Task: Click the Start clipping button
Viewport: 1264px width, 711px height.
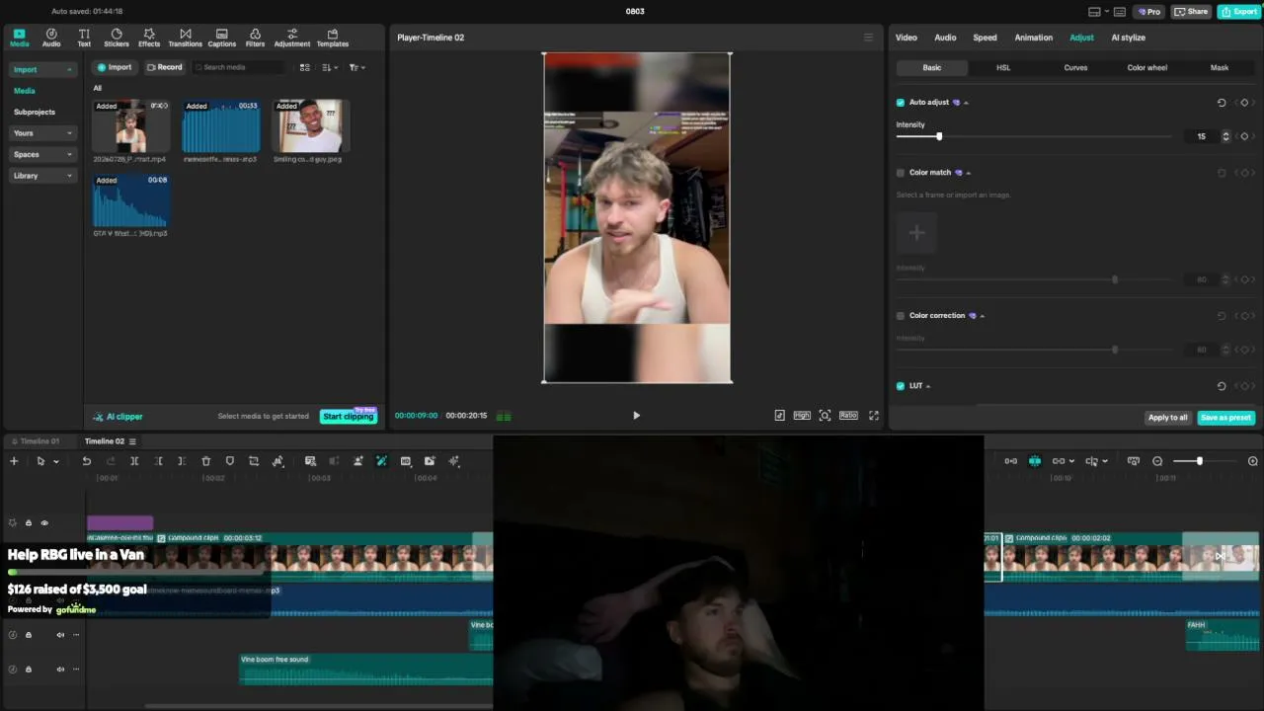Action: click(349, 417)
